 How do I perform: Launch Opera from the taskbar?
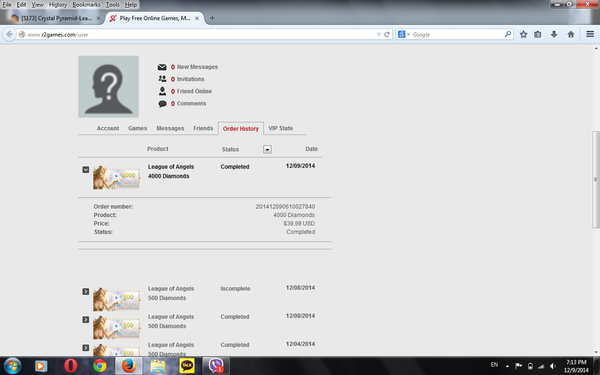tap(71, 366)
